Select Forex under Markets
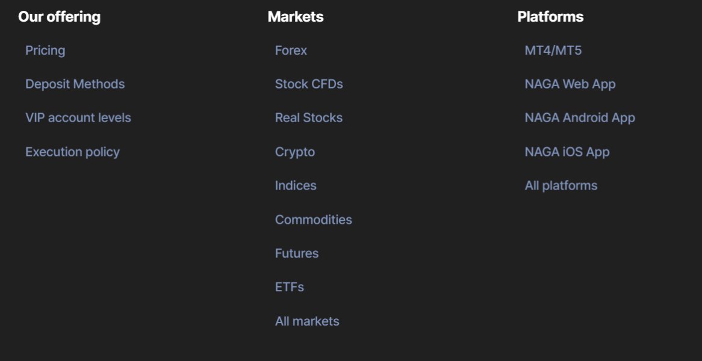Screen dimensions: 702x361 291,51
